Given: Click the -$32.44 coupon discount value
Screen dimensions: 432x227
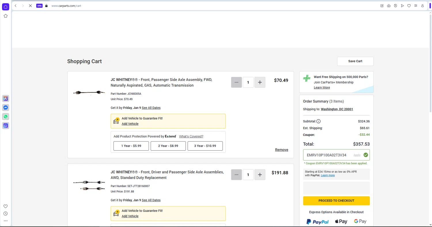Looking at the screenshot, I should coord(364,135).
